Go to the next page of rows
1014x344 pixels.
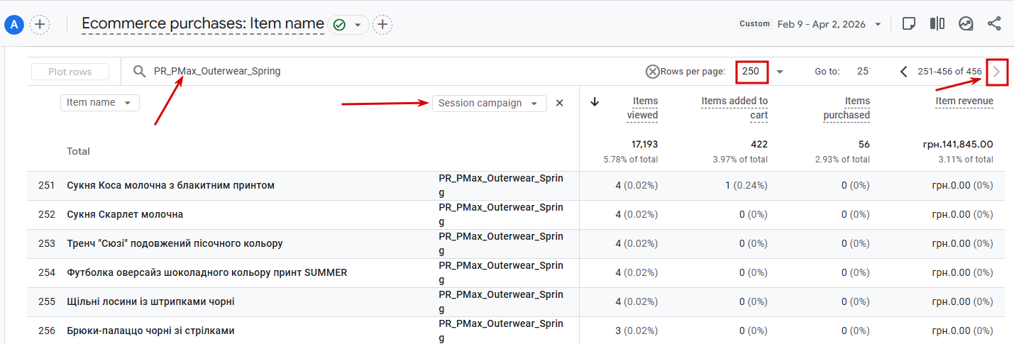click(x=996, y=72)
